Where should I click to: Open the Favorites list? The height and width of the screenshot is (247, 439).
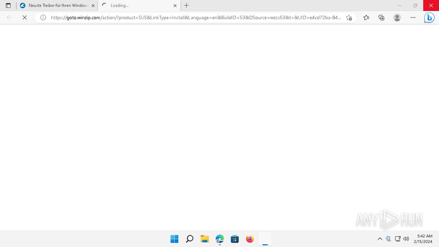point(366,17)
